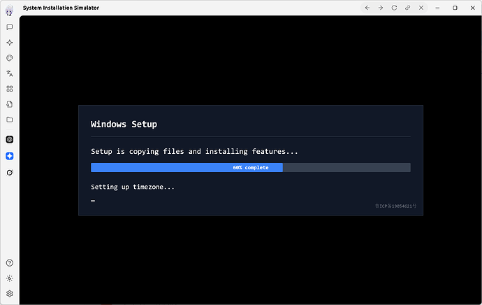Go forward with the right arrow

381,8
